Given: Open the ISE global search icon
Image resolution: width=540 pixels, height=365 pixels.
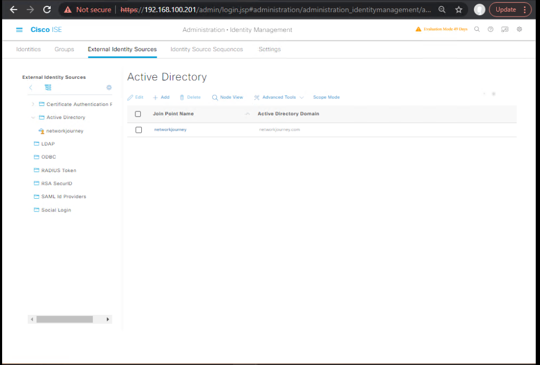Looking at the screenshot, I should click(x=477, y=29).
